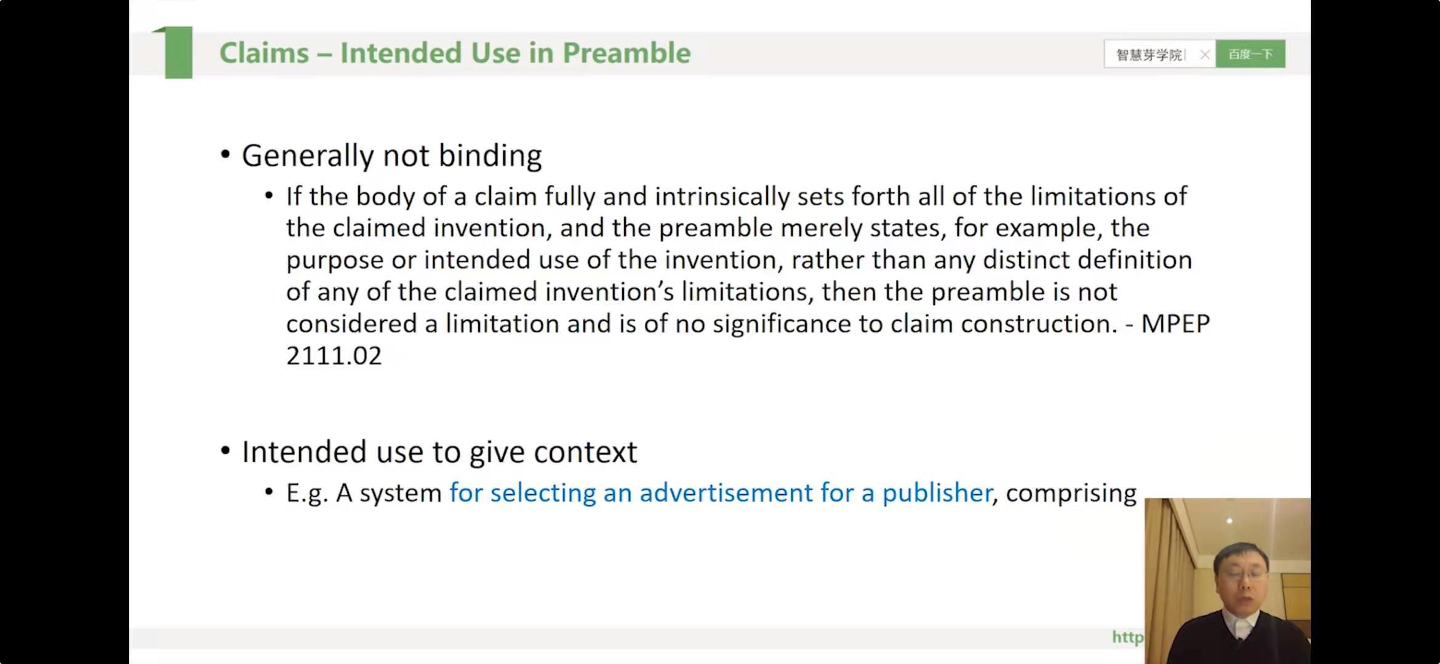1440x664 pixels.
Task: Click the green http link in footer
Action: (x=1127, y=637)
